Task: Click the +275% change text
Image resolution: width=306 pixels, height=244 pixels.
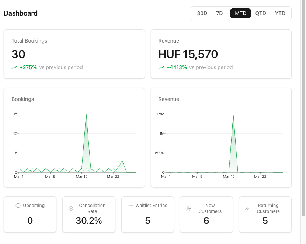Action: pyautogui.click(x=28, y=67)
